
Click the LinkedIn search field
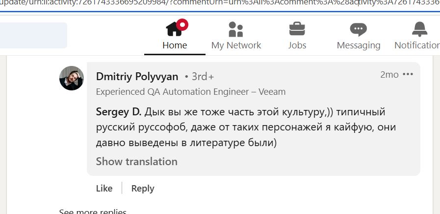(33, 36)
